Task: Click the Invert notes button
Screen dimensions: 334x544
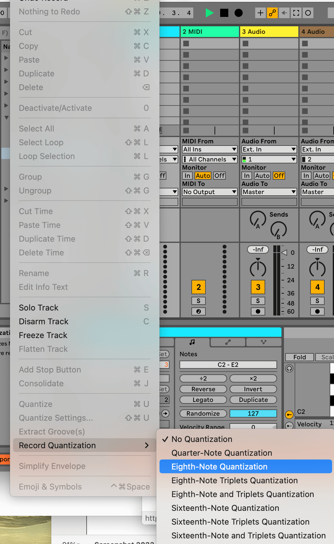Action: tap(253, 389)
